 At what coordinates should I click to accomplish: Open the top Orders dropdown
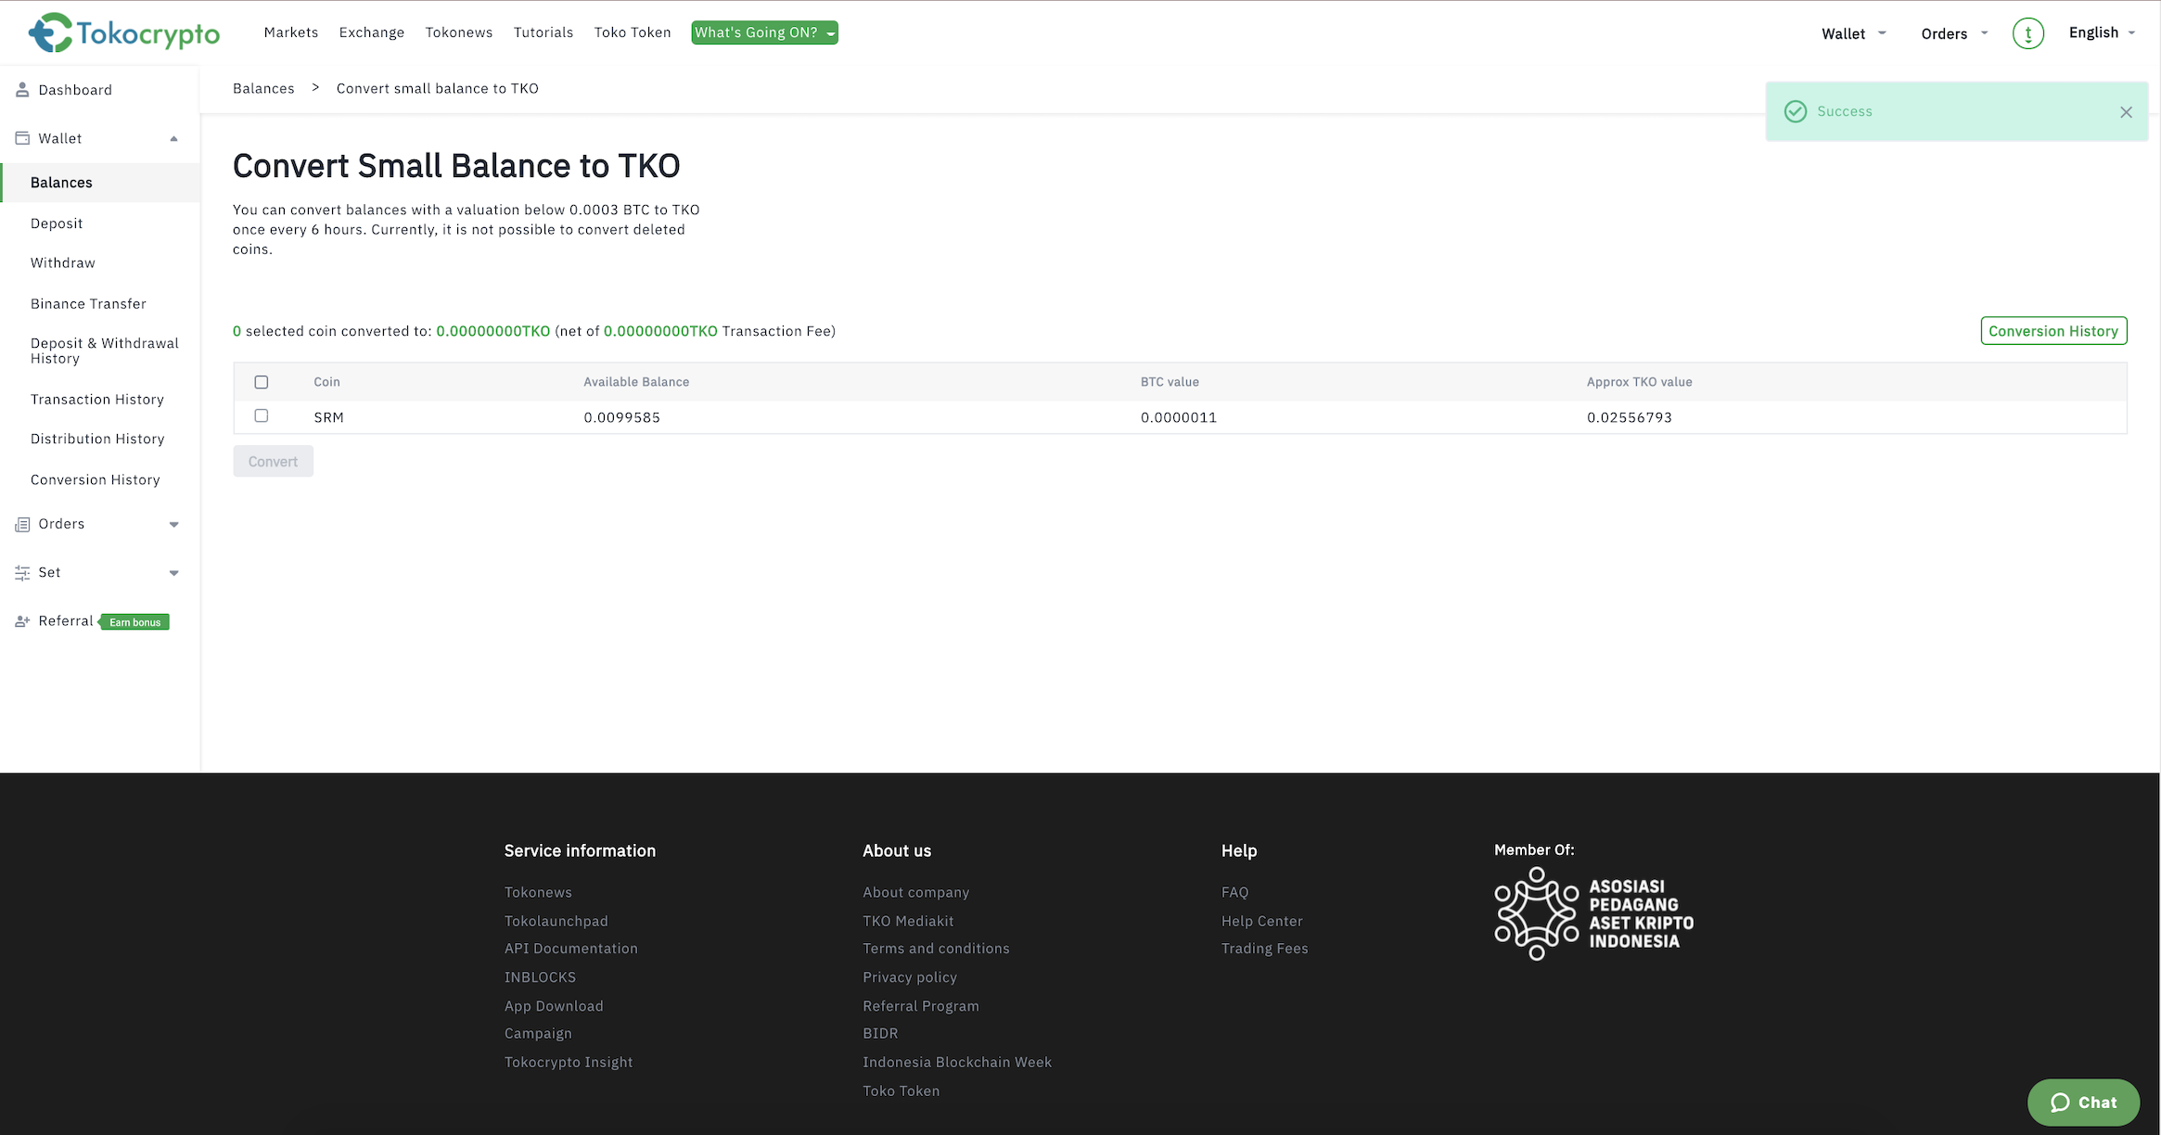[1954, 33]
